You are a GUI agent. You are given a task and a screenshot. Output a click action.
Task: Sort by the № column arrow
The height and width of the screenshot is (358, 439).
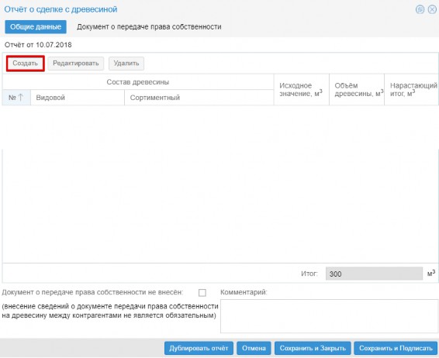[x=21, y=98]
